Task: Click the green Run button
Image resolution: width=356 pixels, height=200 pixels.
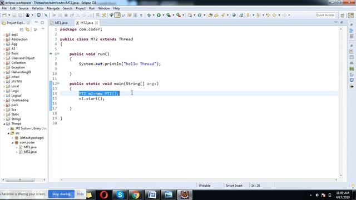Action: click(x=159, y=15)
